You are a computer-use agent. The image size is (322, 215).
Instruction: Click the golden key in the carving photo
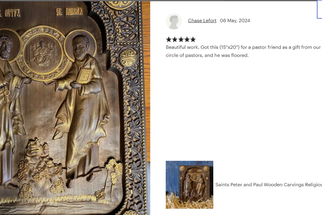pos(7,96)
